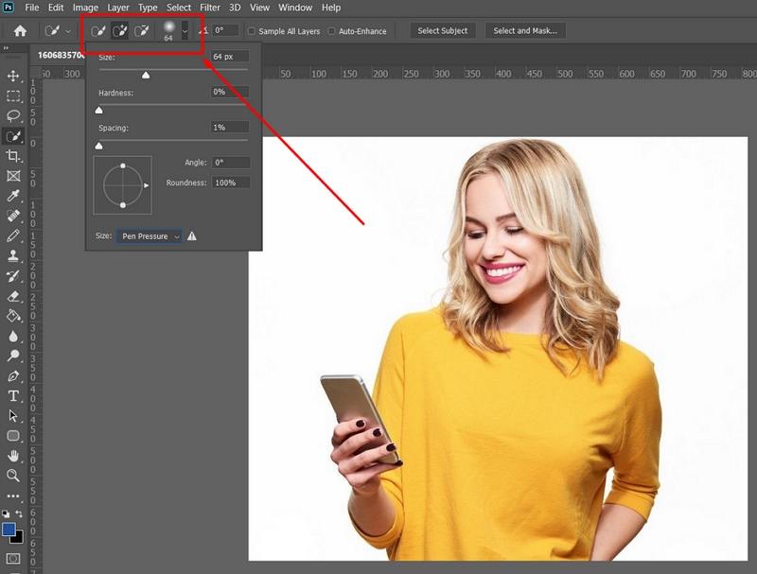Select the Frame tool
This screenshot has width=757, height=574.
pos(13,176)
